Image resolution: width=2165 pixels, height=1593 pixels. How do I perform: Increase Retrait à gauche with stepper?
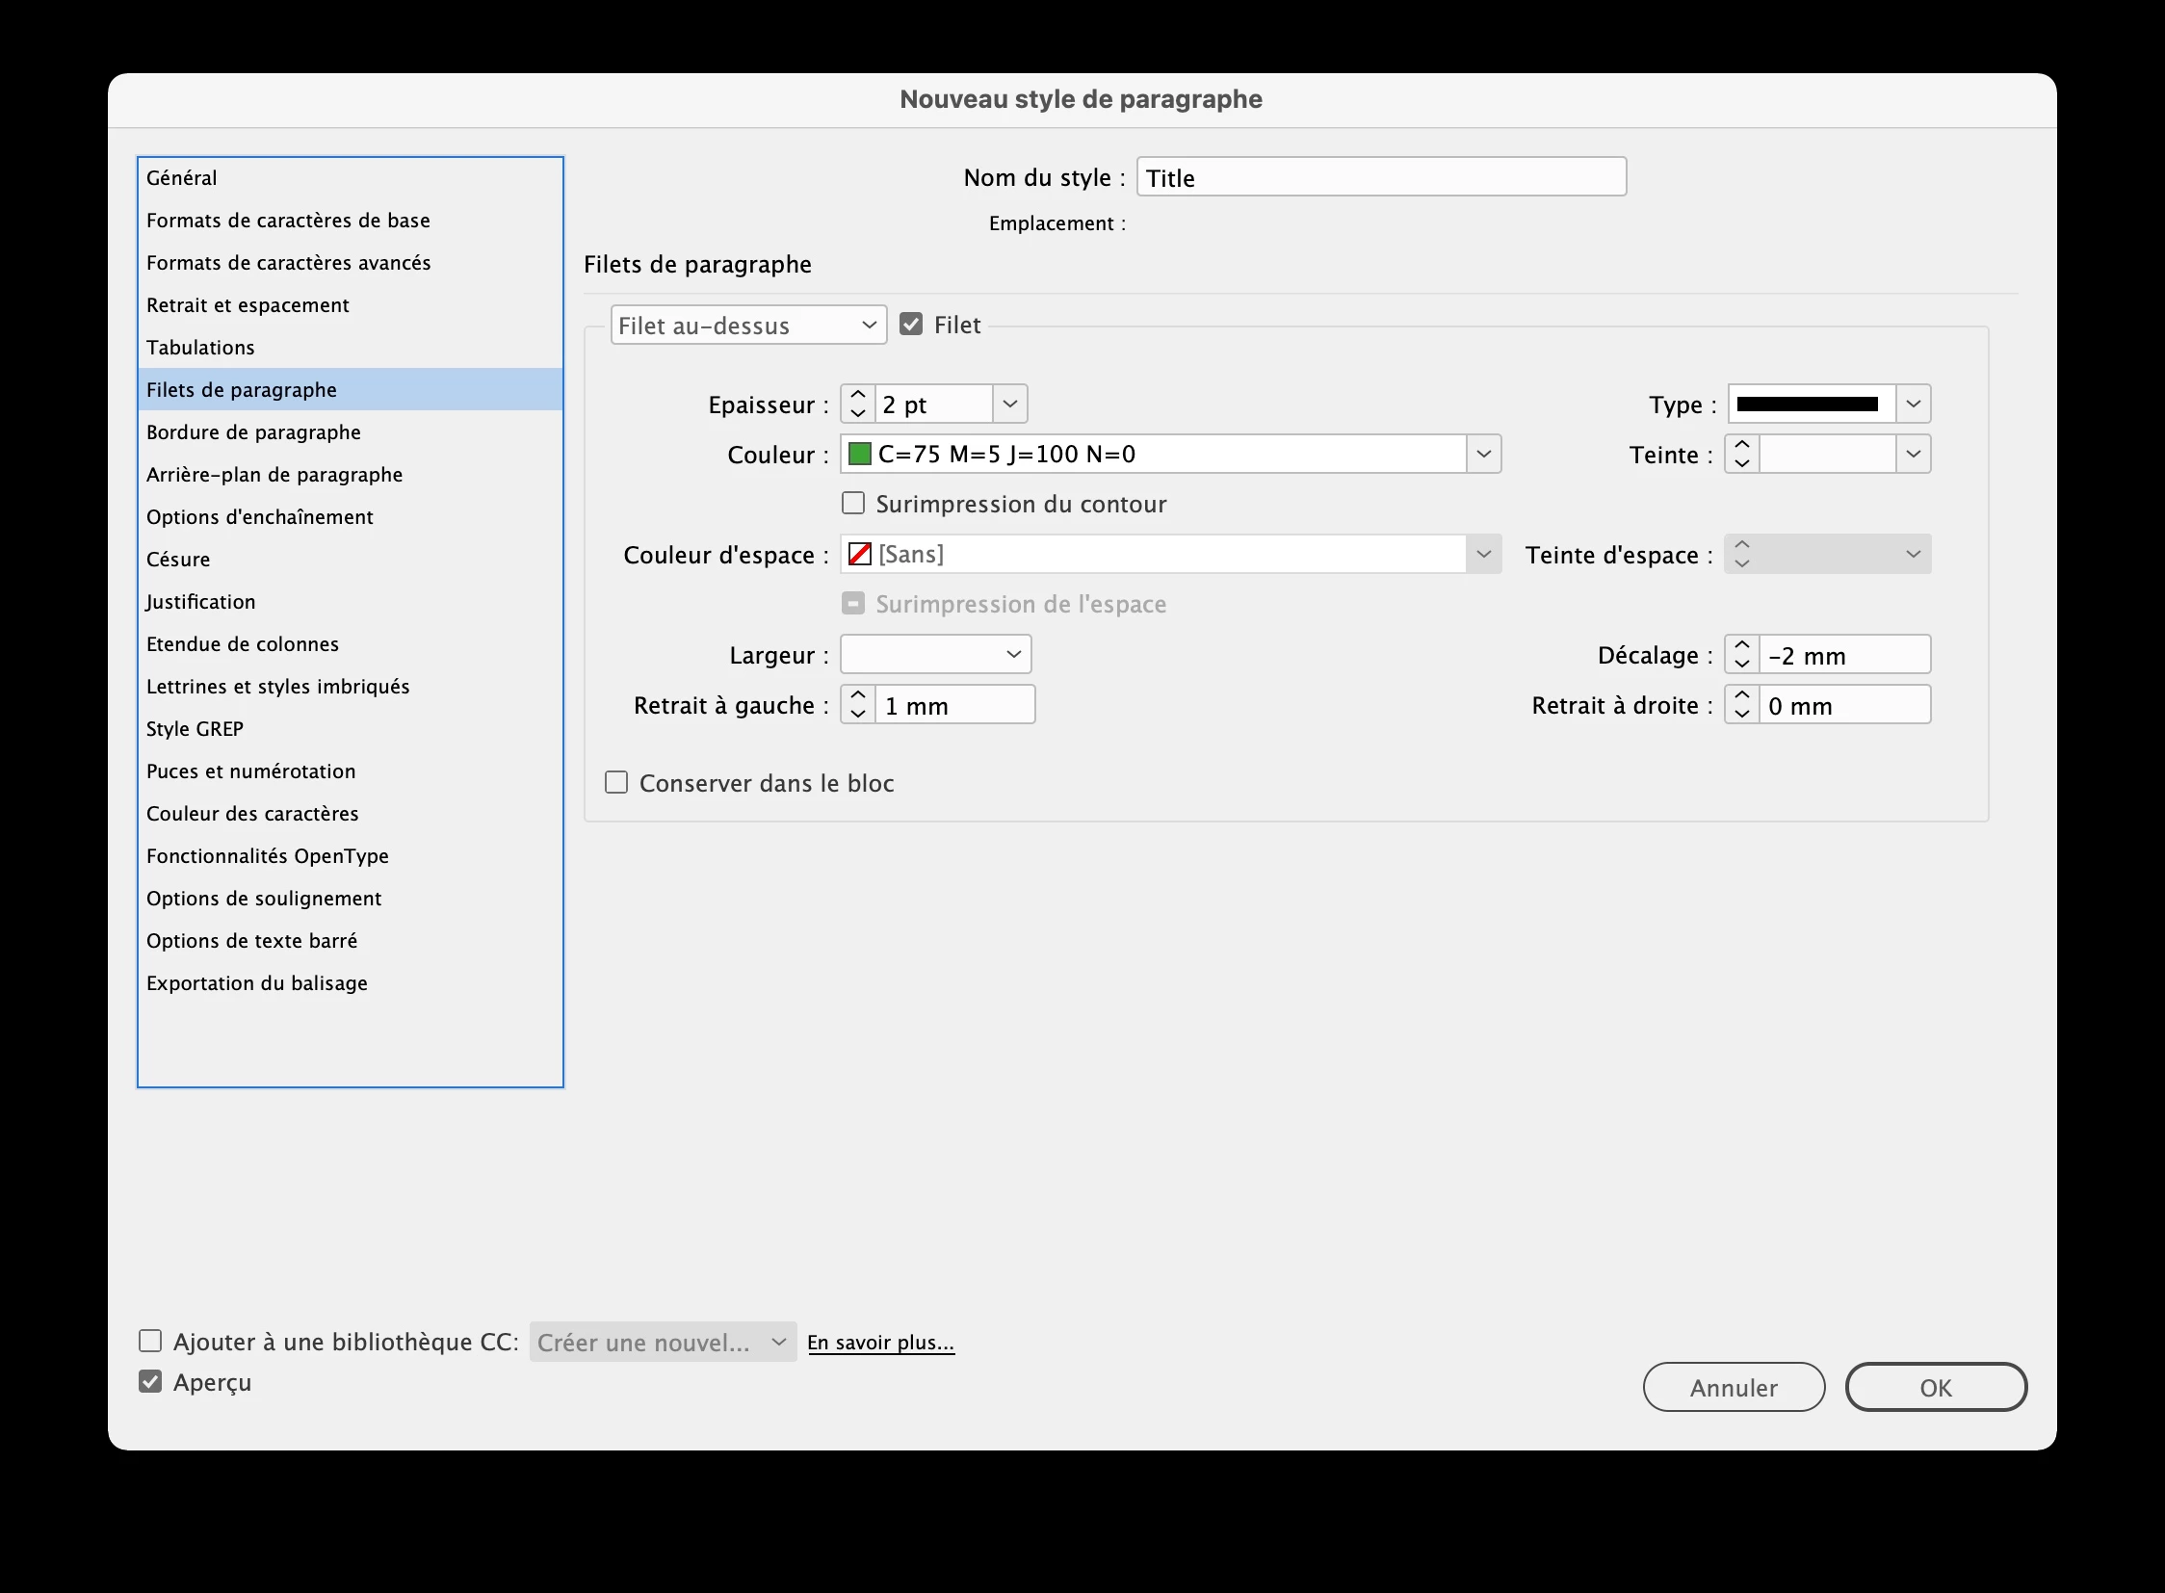point(857,695)
